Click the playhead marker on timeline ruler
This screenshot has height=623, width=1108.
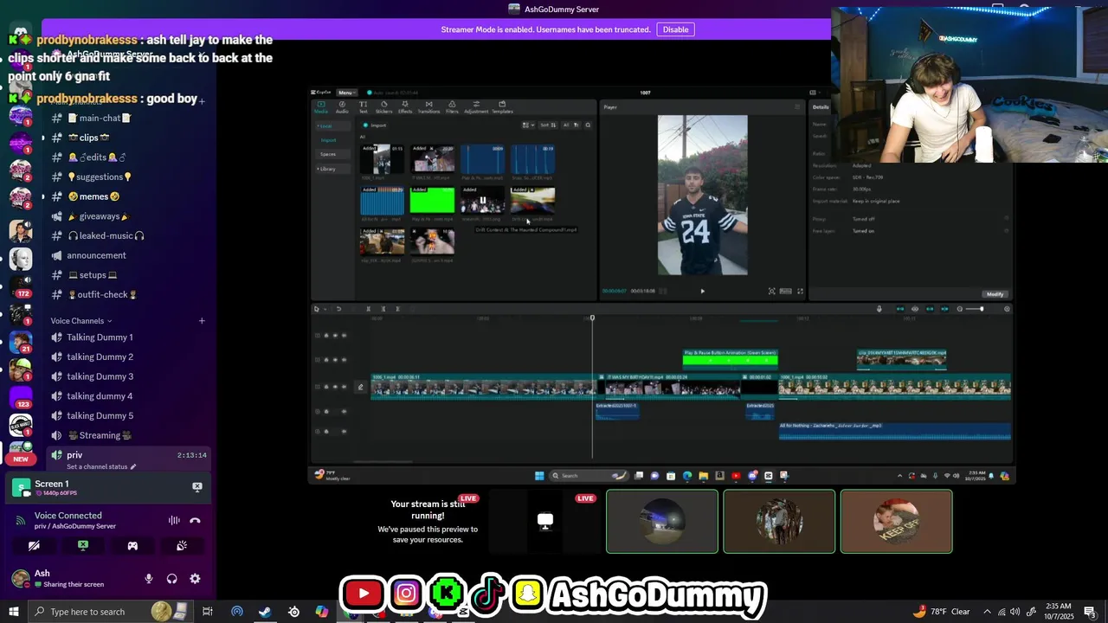tap(592, 318)
